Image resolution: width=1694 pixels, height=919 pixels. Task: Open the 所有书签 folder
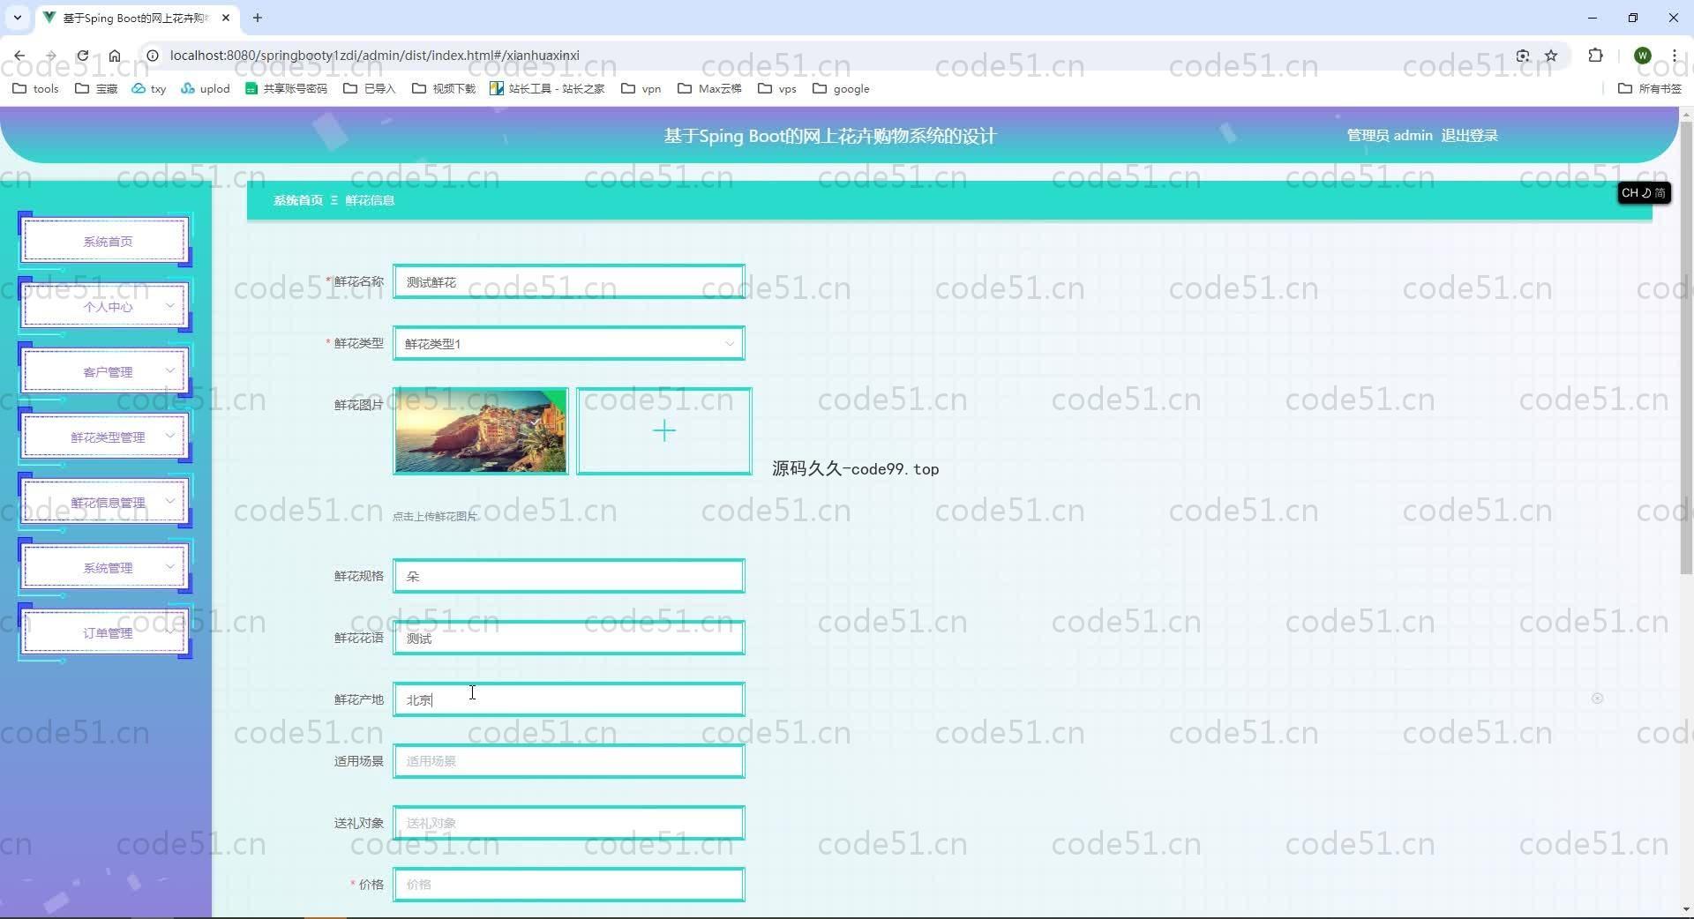(1650, 88)
